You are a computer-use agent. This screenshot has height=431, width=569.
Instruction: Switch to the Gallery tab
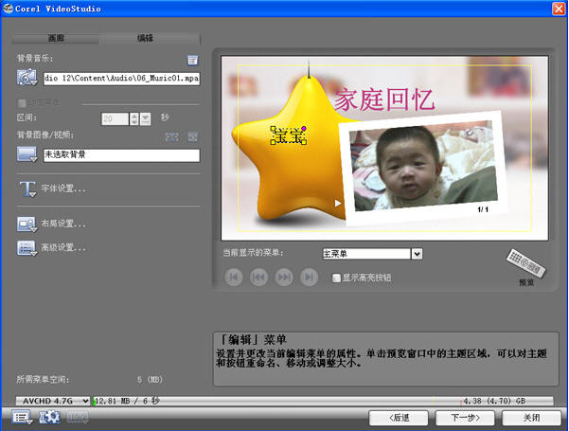tap(56, 38)
